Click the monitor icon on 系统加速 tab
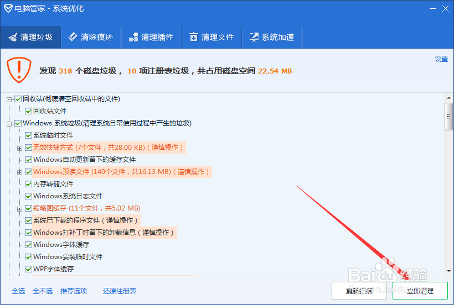This screenshot has height=305, width=454. (254, 37)
